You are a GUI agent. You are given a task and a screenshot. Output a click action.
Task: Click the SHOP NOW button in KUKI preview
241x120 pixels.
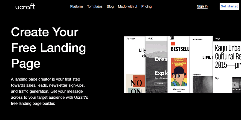point(160,84)
